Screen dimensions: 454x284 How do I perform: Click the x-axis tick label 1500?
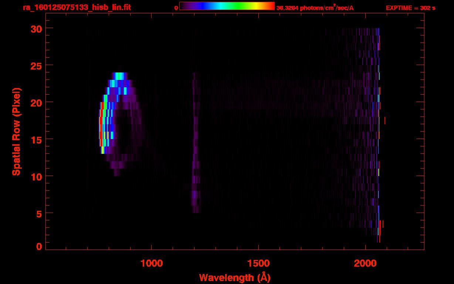coord(258,263)
